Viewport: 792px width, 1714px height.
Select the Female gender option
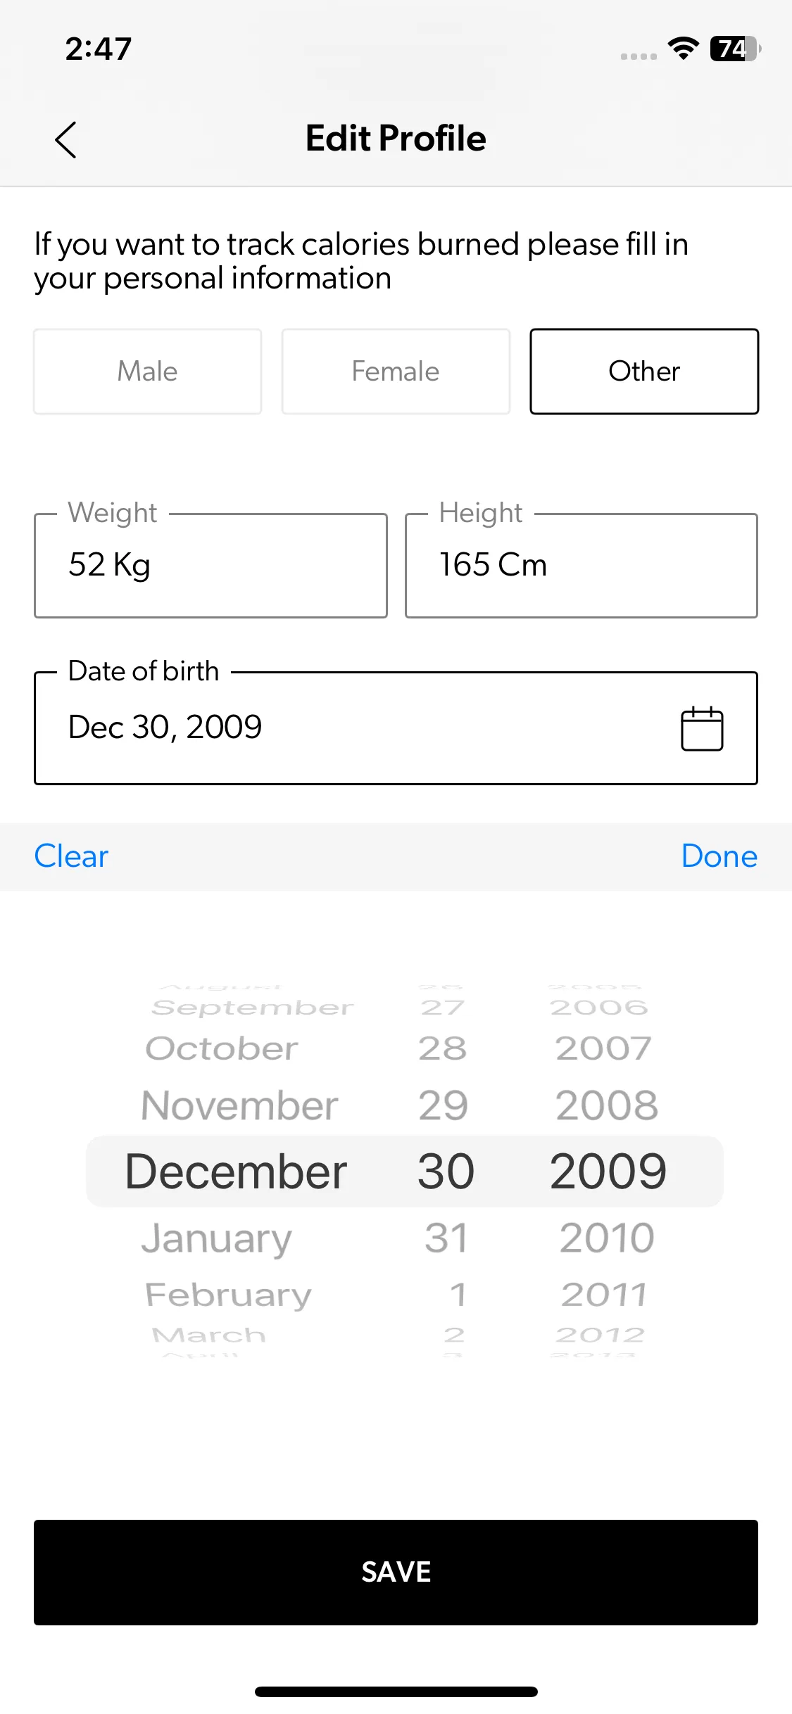click(x=396, y=372)
